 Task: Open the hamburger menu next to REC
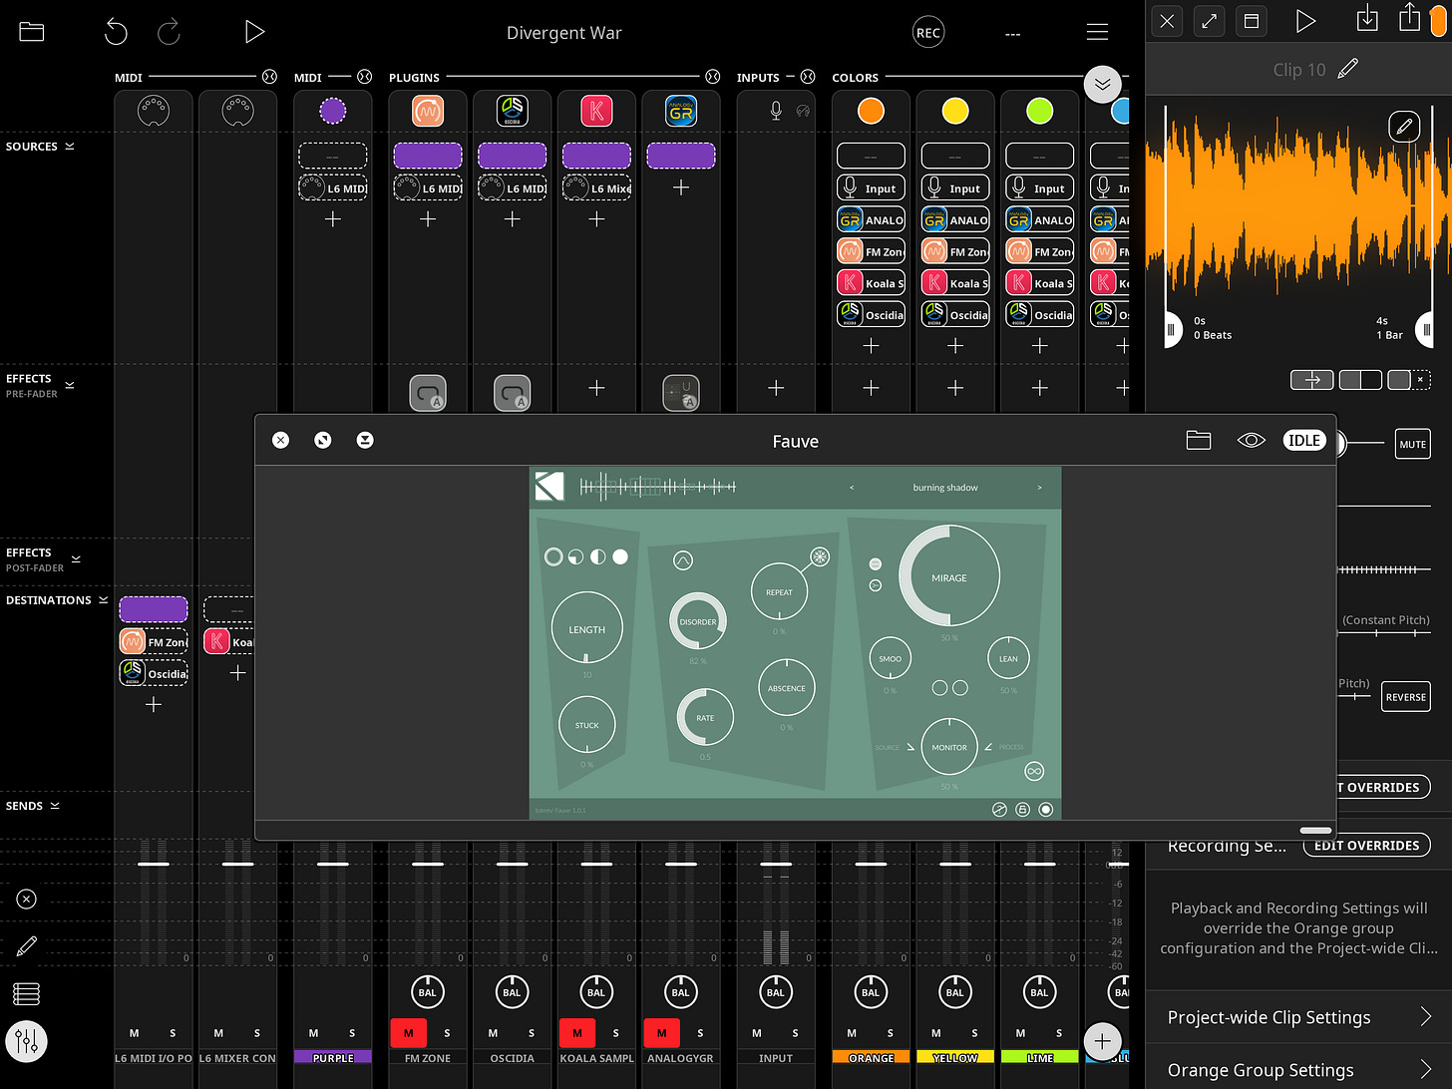coord(1097,32)
